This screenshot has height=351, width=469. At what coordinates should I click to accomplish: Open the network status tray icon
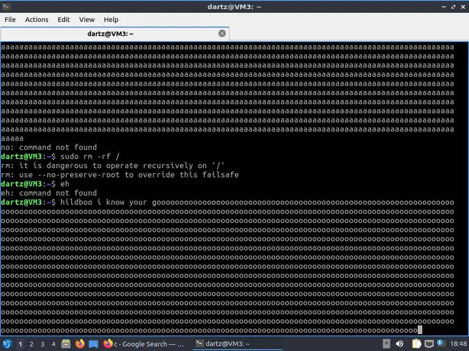click(429, 344)
